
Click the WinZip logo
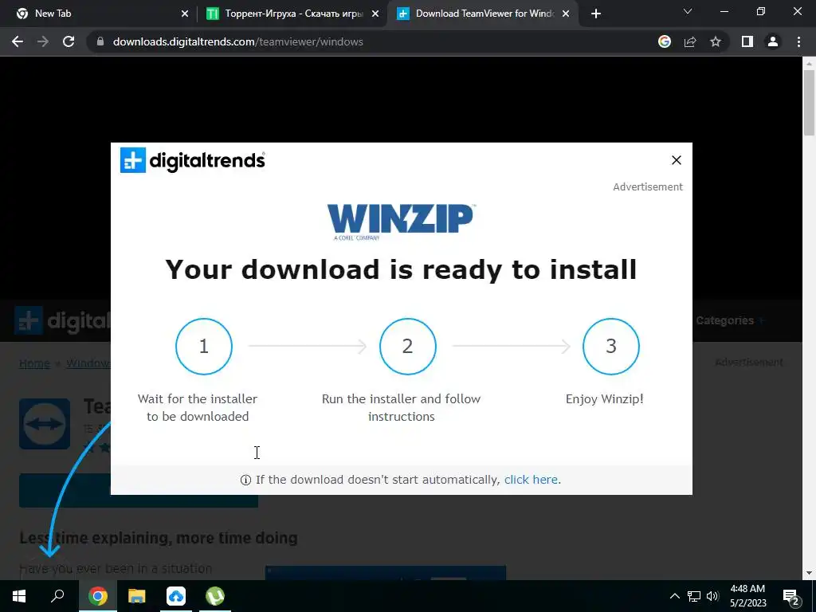pos(401,222)
